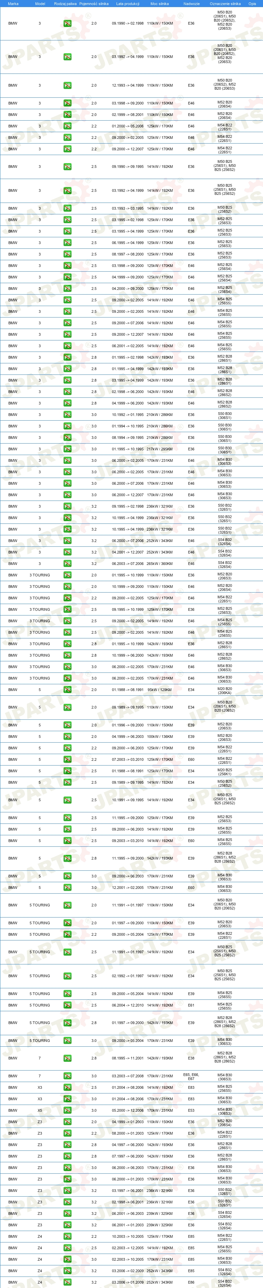Image resolution: width=263 pixels, height=1288 pixels.
Task: Click the Lata produkcji column header
Action: [128, 3]
